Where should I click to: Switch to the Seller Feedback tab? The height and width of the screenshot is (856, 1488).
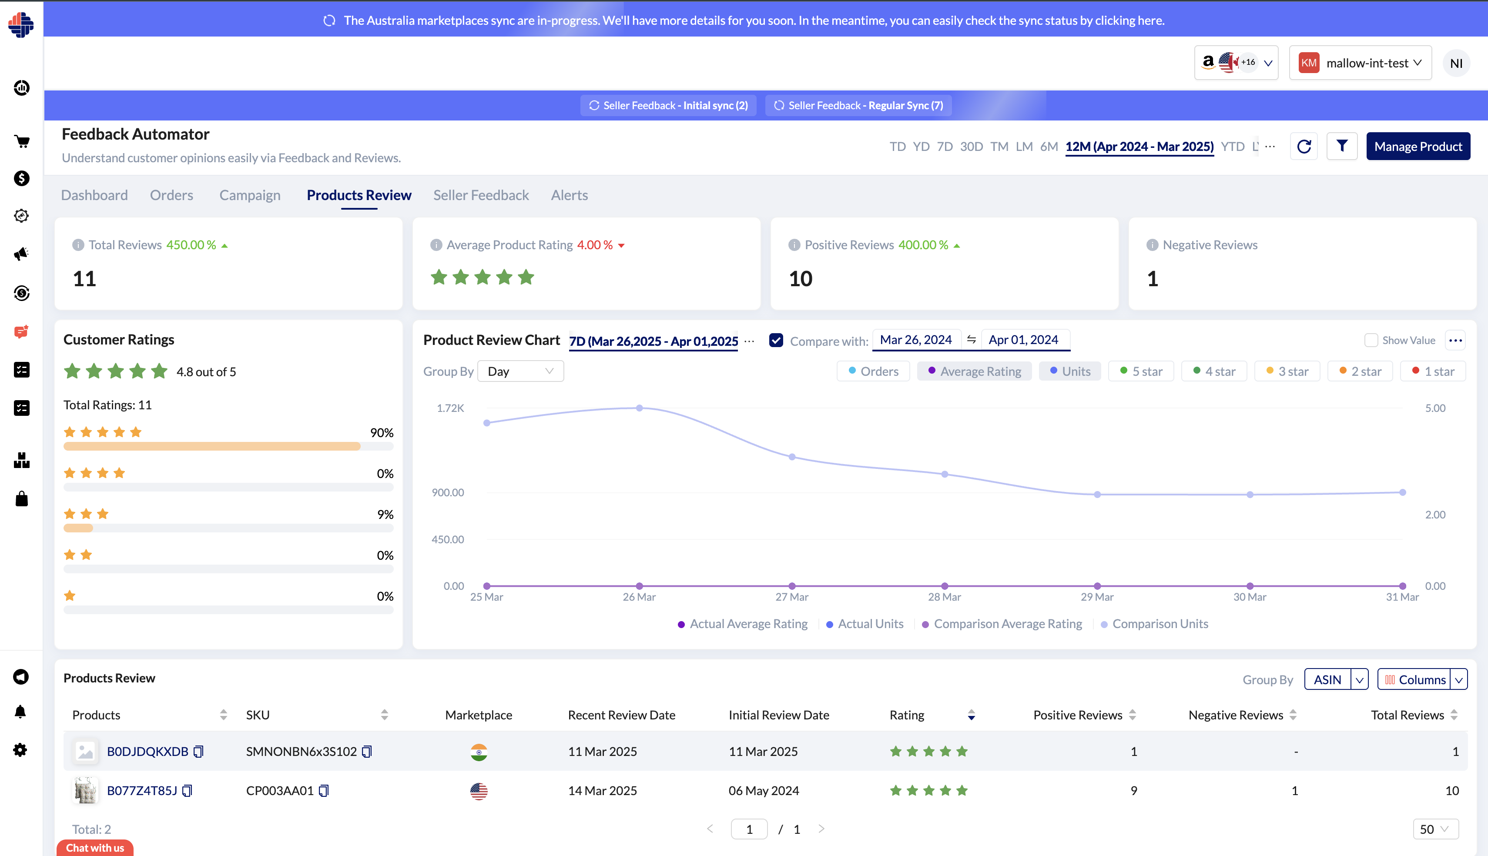point(480,195)
